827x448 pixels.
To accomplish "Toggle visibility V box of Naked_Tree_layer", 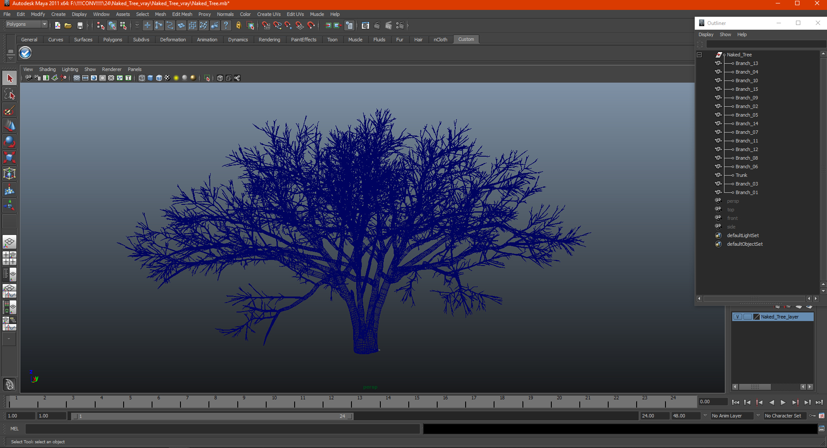I will tap(737, 317).
